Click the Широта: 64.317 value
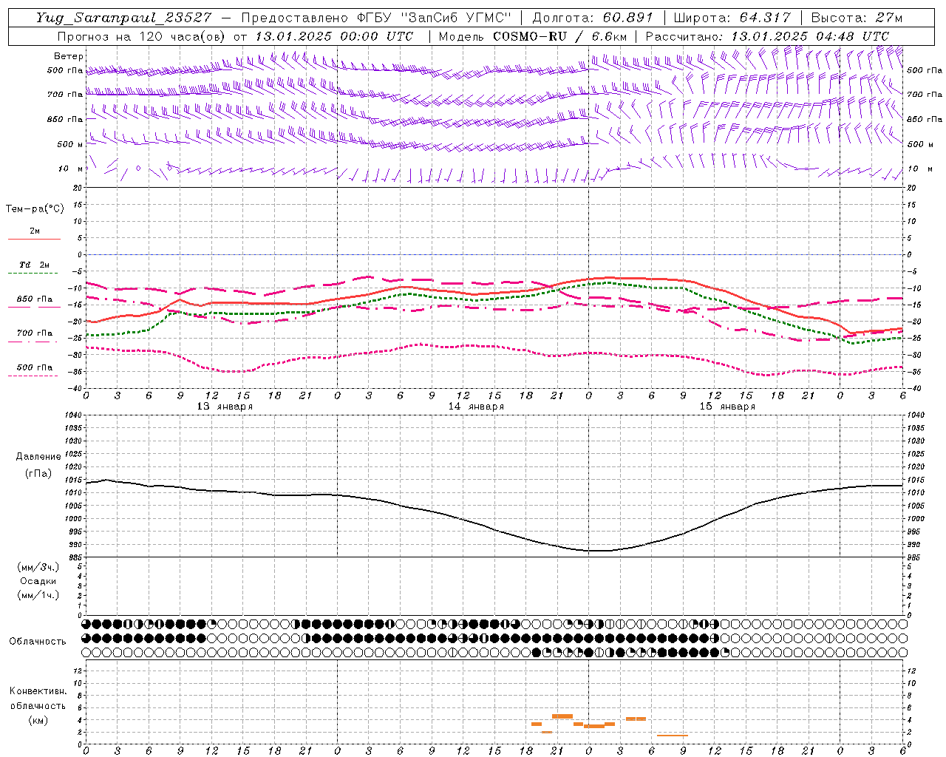Screen dimensions: 946x757 tap(732, 18)
